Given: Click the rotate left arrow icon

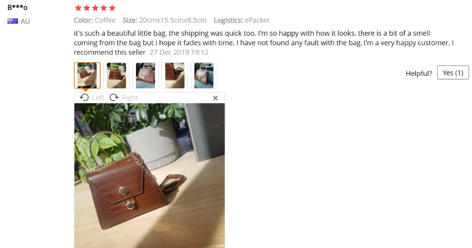Looking at the screenshot, I should point(84,98).
